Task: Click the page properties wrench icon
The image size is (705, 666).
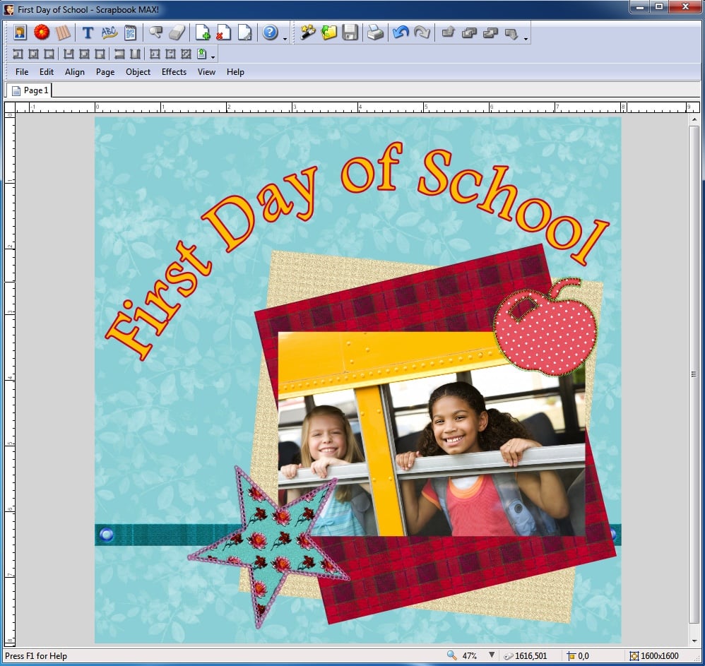Action: pos(244,32)
